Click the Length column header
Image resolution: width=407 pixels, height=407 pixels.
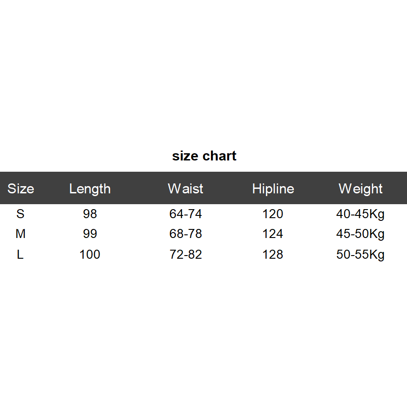tap(90, 188)
